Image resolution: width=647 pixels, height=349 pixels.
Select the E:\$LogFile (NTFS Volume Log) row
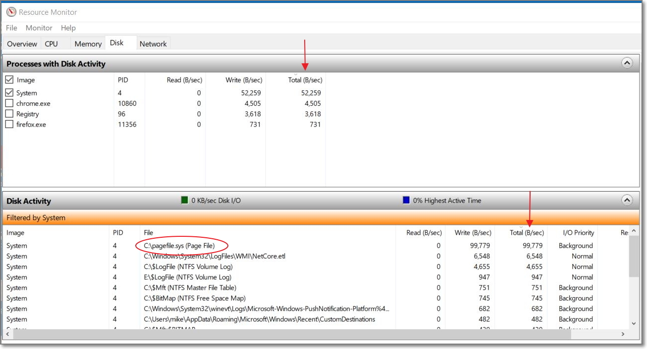[x=316, y=277]
